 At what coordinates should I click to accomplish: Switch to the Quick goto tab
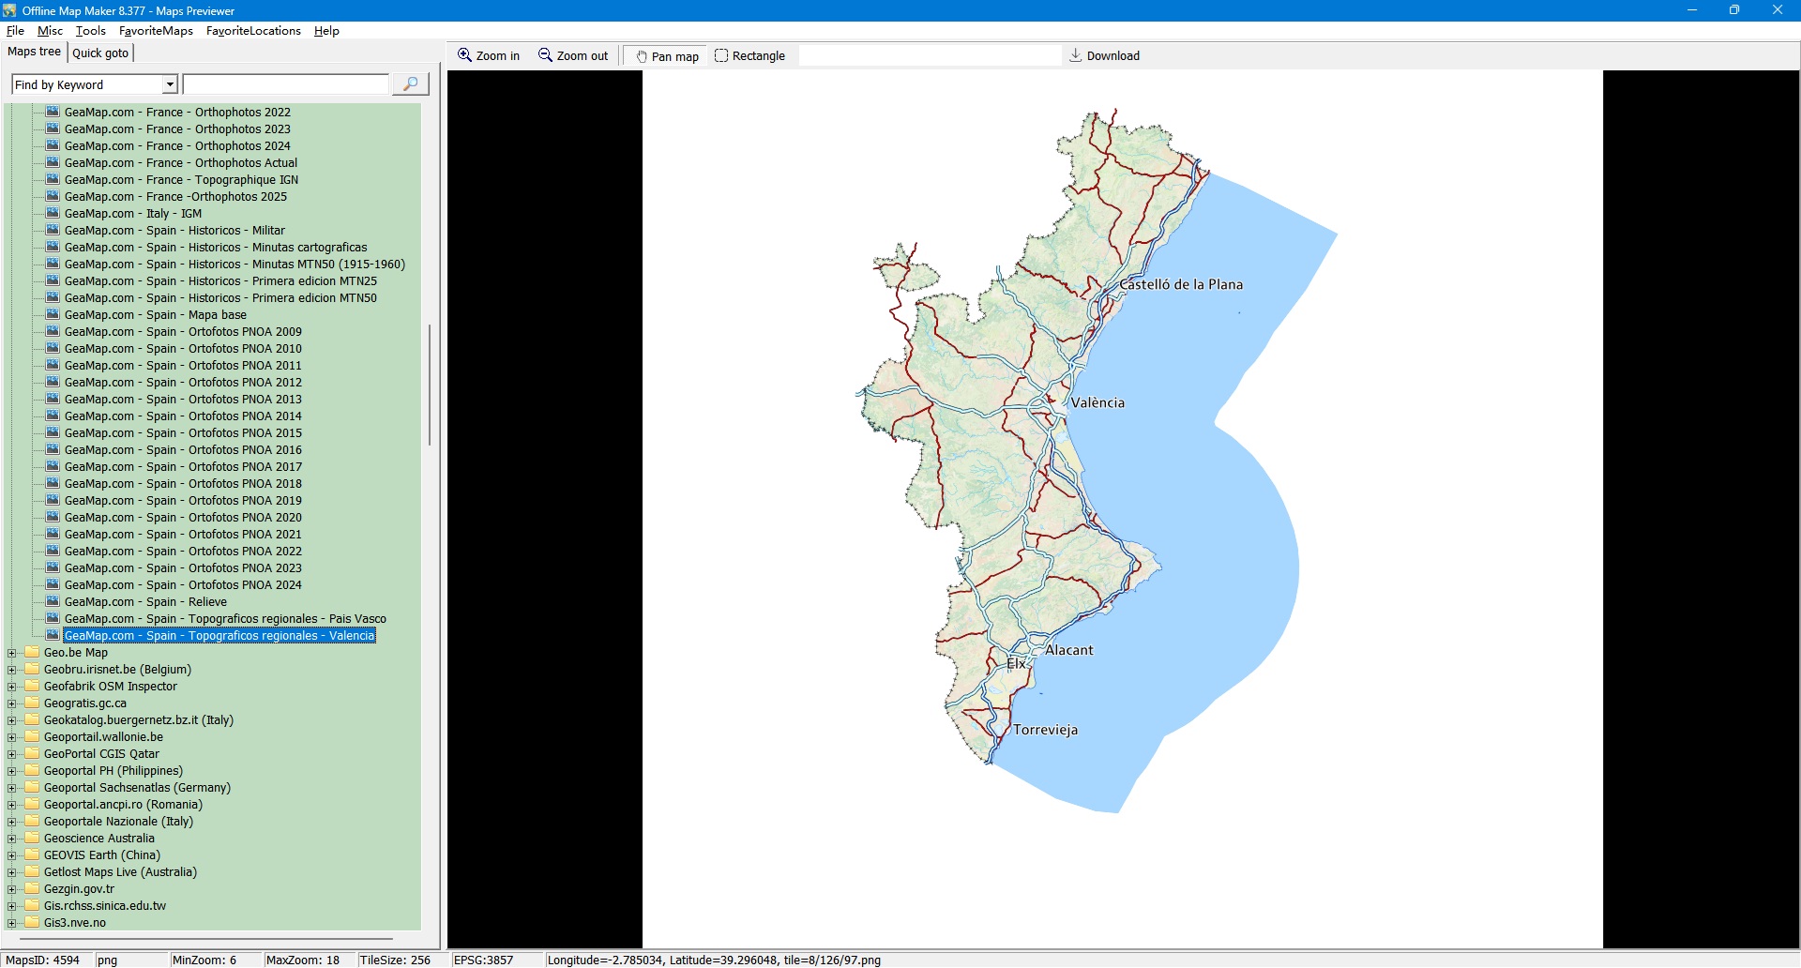coord(100,53)
